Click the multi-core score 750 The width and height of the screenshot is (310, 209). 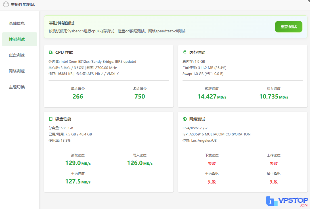point(140,97)
